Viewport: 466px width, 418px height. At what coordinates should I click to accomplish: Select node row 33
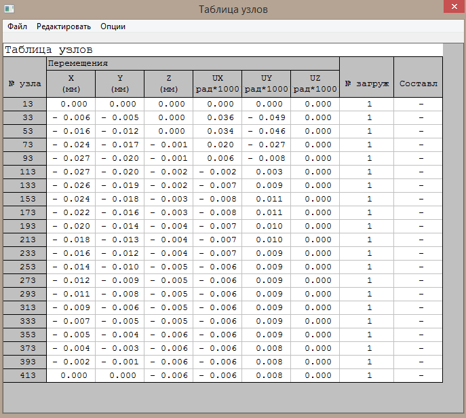click(24, 117)
